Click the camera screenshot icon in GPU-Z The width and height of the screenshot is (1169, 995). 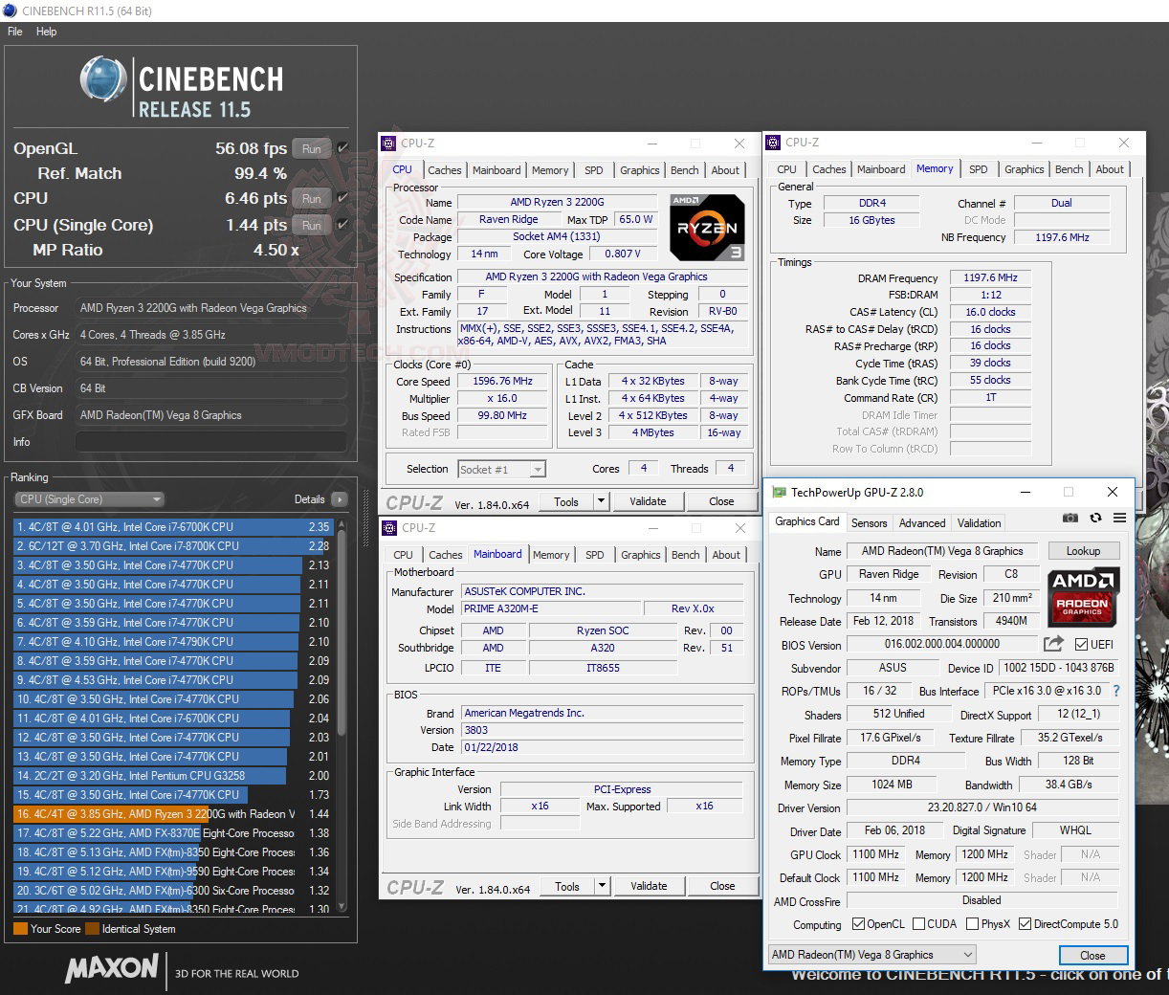[x=1070, y=518]
